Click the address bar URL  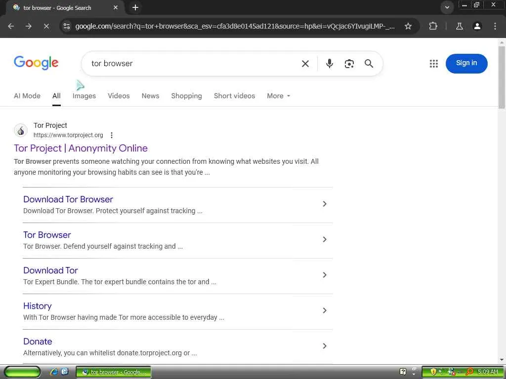pyautogui.click(x=235, y=26)
